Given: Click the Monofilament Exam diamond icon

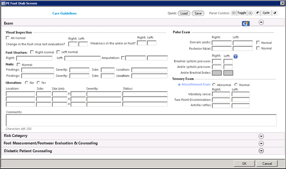Looking at the screenshot, I should [179, 84].
